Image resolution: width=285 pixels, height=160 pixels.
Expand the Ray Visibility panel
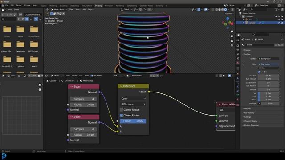249,113
